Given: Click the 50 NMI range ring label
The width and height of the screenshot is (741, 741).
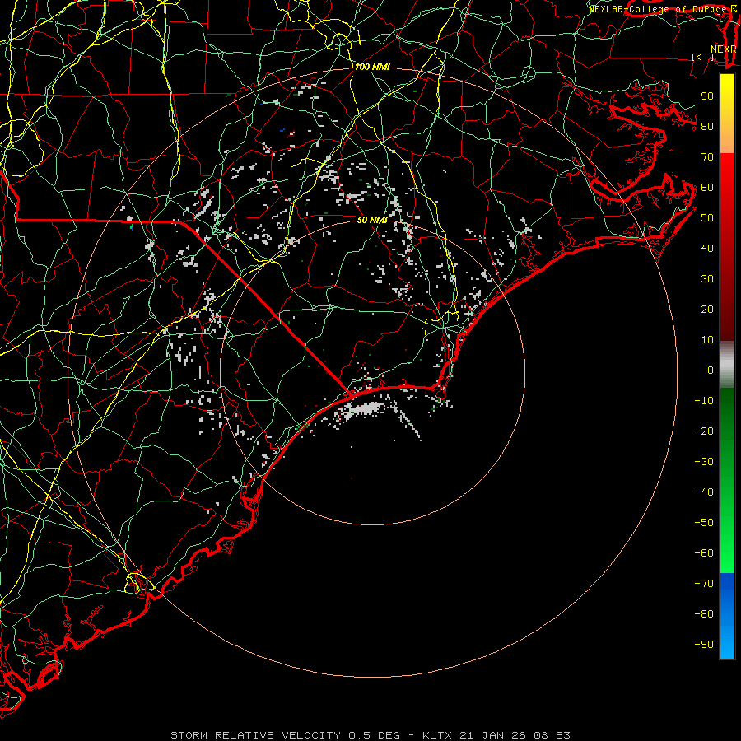Looking at the screenshot, I should point(372,220).
